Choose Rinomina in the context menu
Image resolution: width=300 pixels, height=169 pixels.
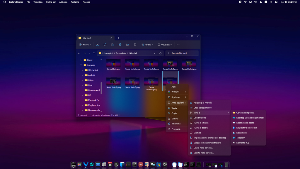[x=177, y=124]
